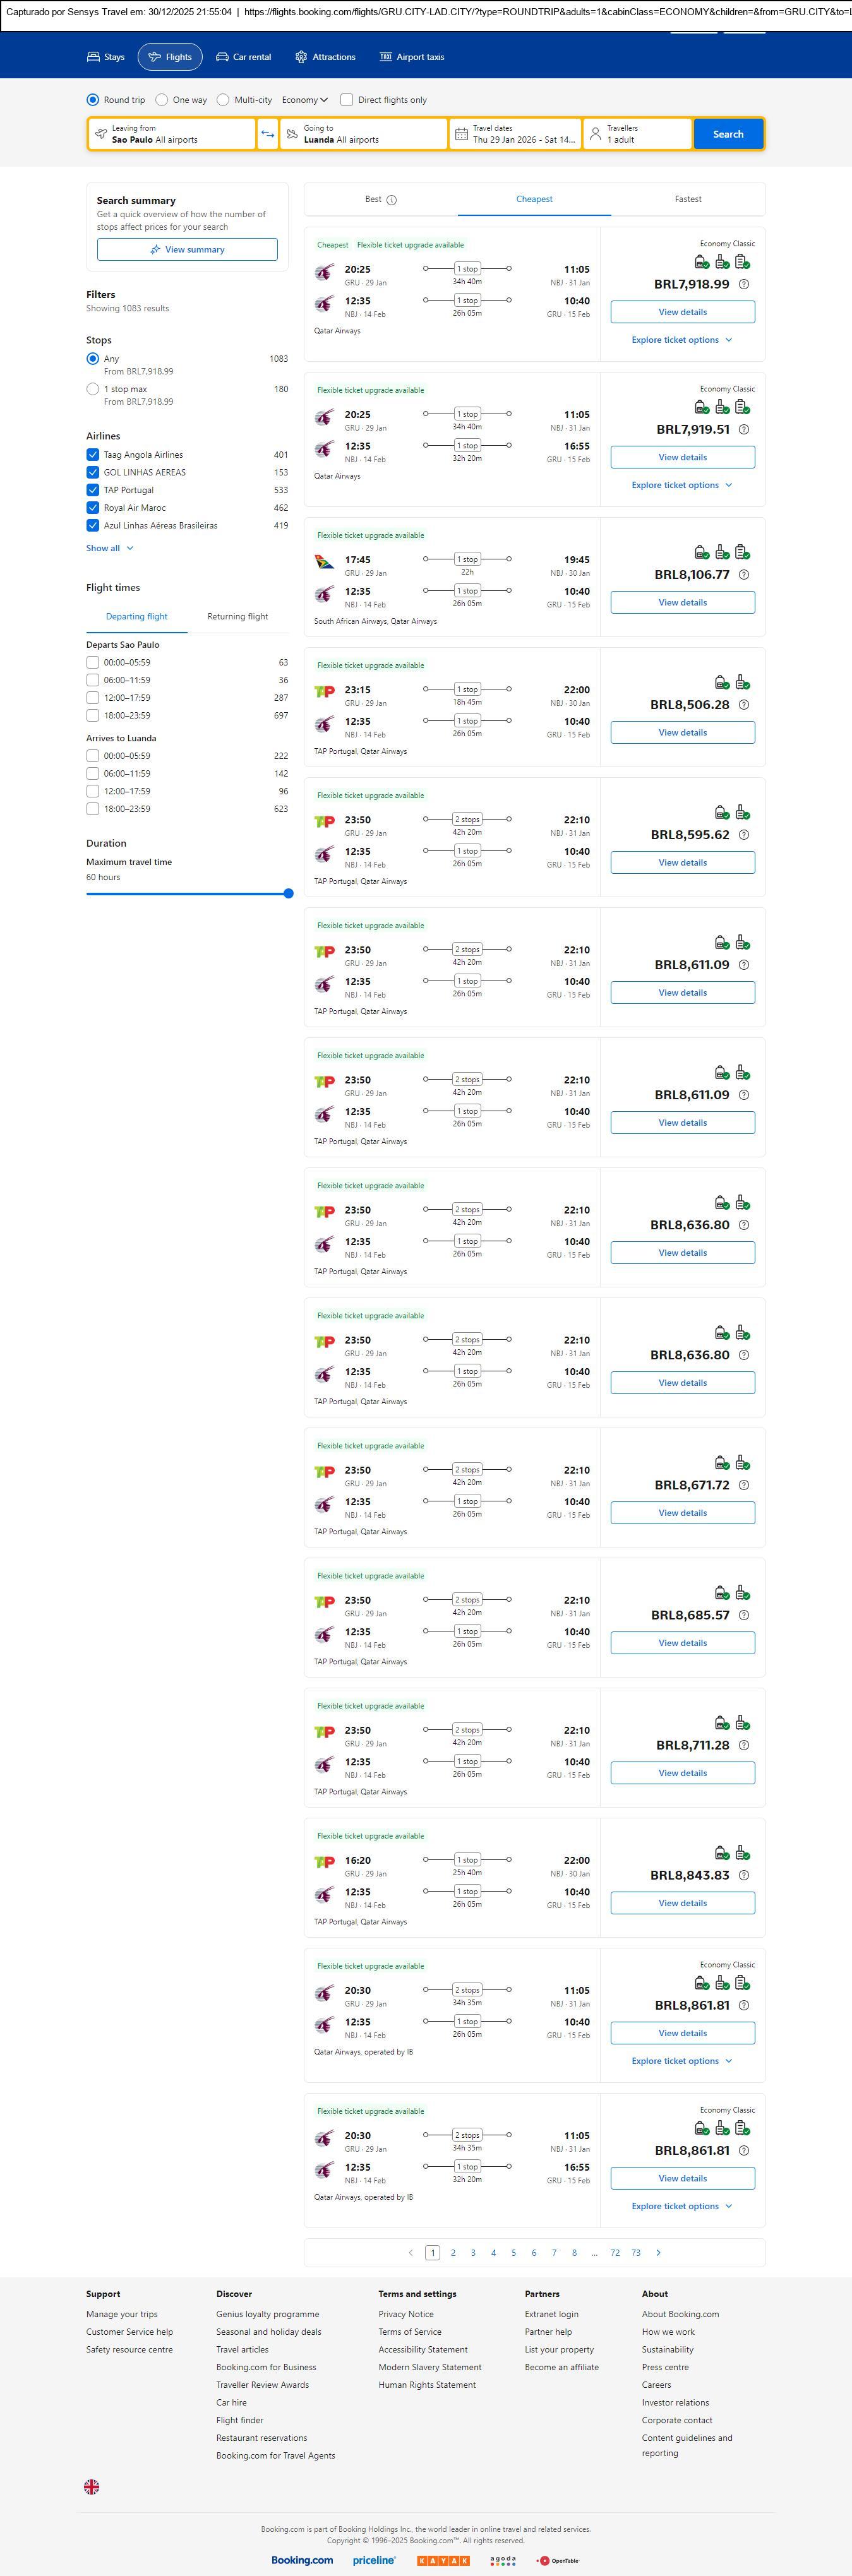Click the info icon beside Best tab
The height and width of the screenshot is (2576, 852).
392,200
